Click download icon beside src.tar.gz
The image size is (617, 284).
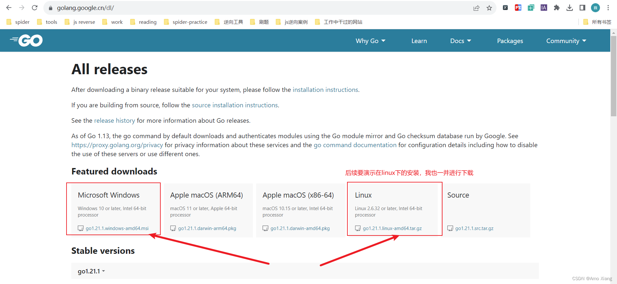[x=450, y=228]
